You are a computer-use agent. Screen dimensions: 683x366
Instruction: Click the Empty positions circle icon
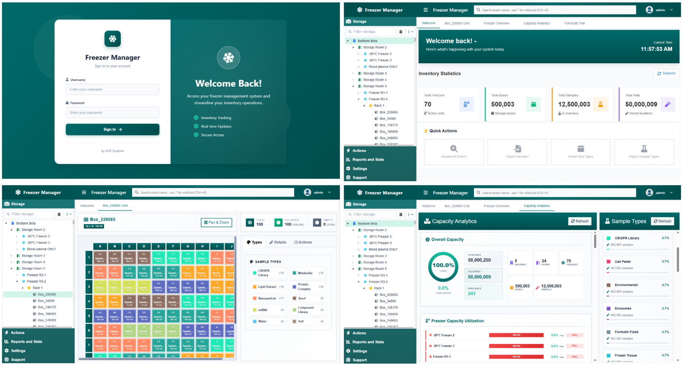tap(317, 223)
